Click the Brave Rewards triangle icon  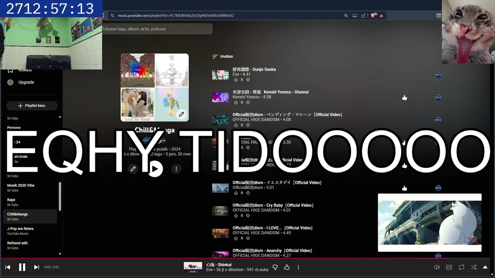coord(381,15)
